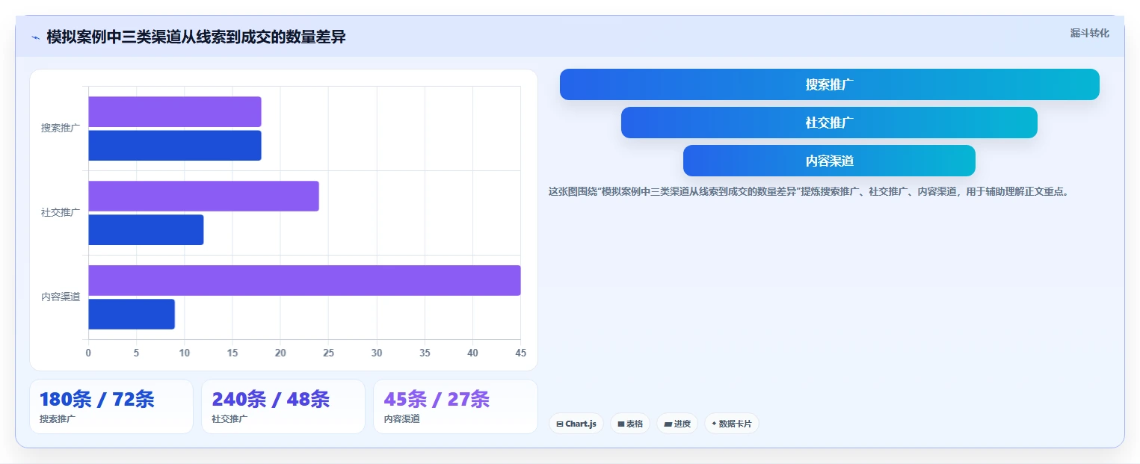This screenshot has width=1140, height=464.
Task: Click the 内容渠道 chart axis label
Action: pyautogui.click(x=61, y=297)
